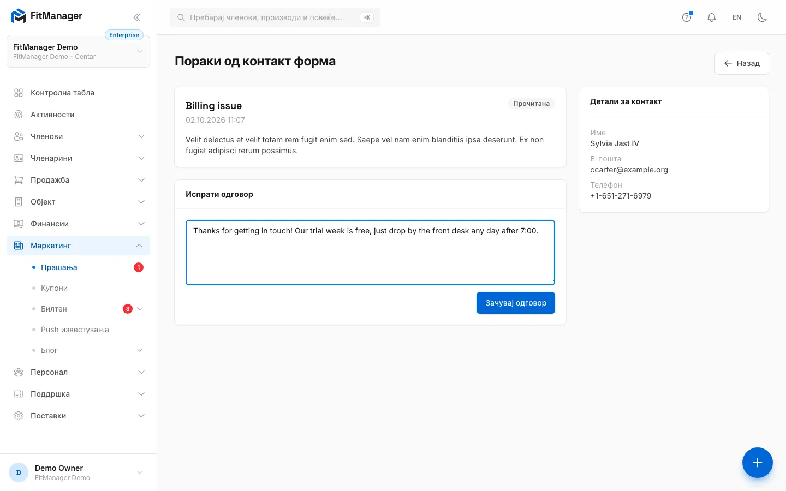Click the Финансии money icon
The image size is (786, 491).
(x=19, y=224)
